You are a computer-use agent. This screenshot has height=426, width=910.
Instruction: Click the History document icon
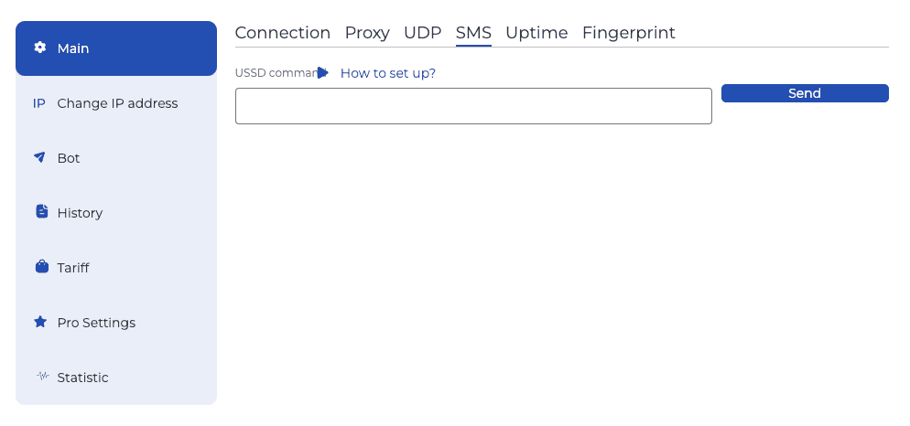click(x=41, y=212)
